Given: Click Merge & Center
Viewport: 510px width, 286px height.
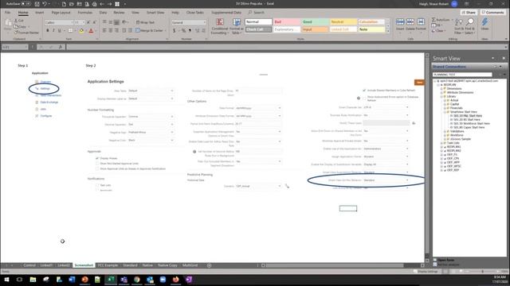Looking at the screenshot, I should (x=151, y=30).
